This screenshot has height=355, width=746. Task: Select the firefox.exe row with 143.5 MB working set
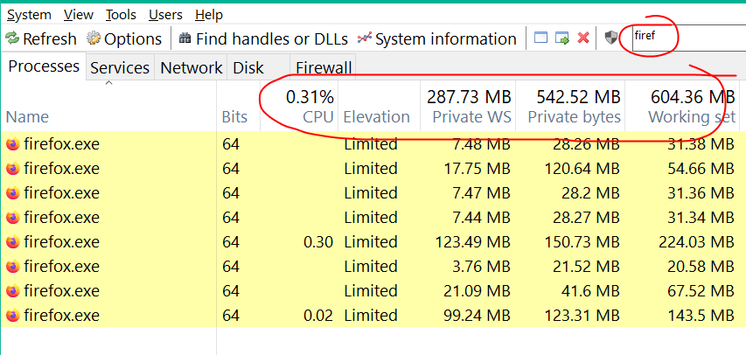[x=61, y=316]
